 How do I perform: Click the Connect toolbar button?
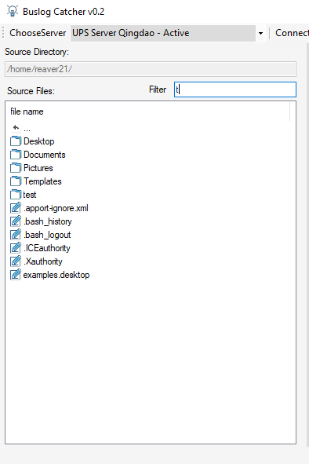point(292,33)
